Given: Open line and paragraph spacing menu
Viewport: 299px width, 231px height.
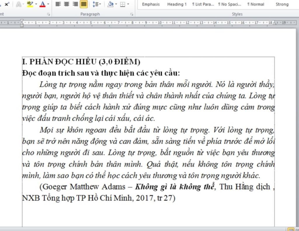Looking at the screenshot, I should (x=97, y=4).
